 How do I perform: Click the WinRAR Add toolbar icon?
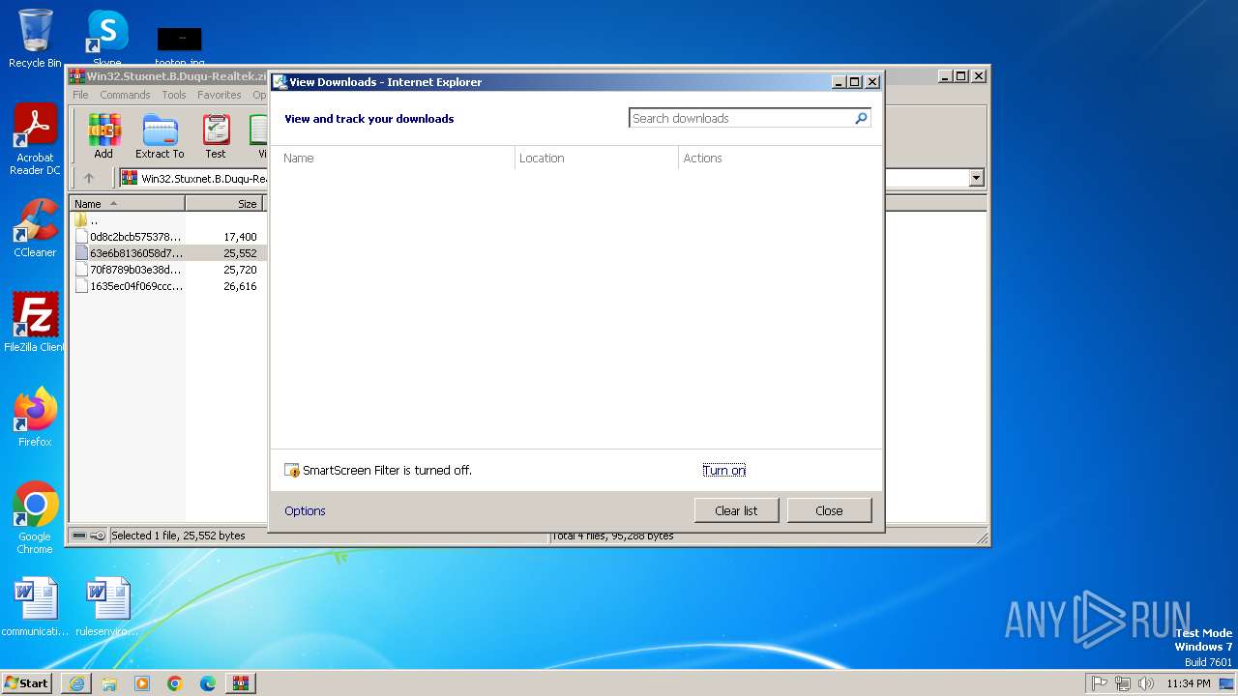[103, 136]
